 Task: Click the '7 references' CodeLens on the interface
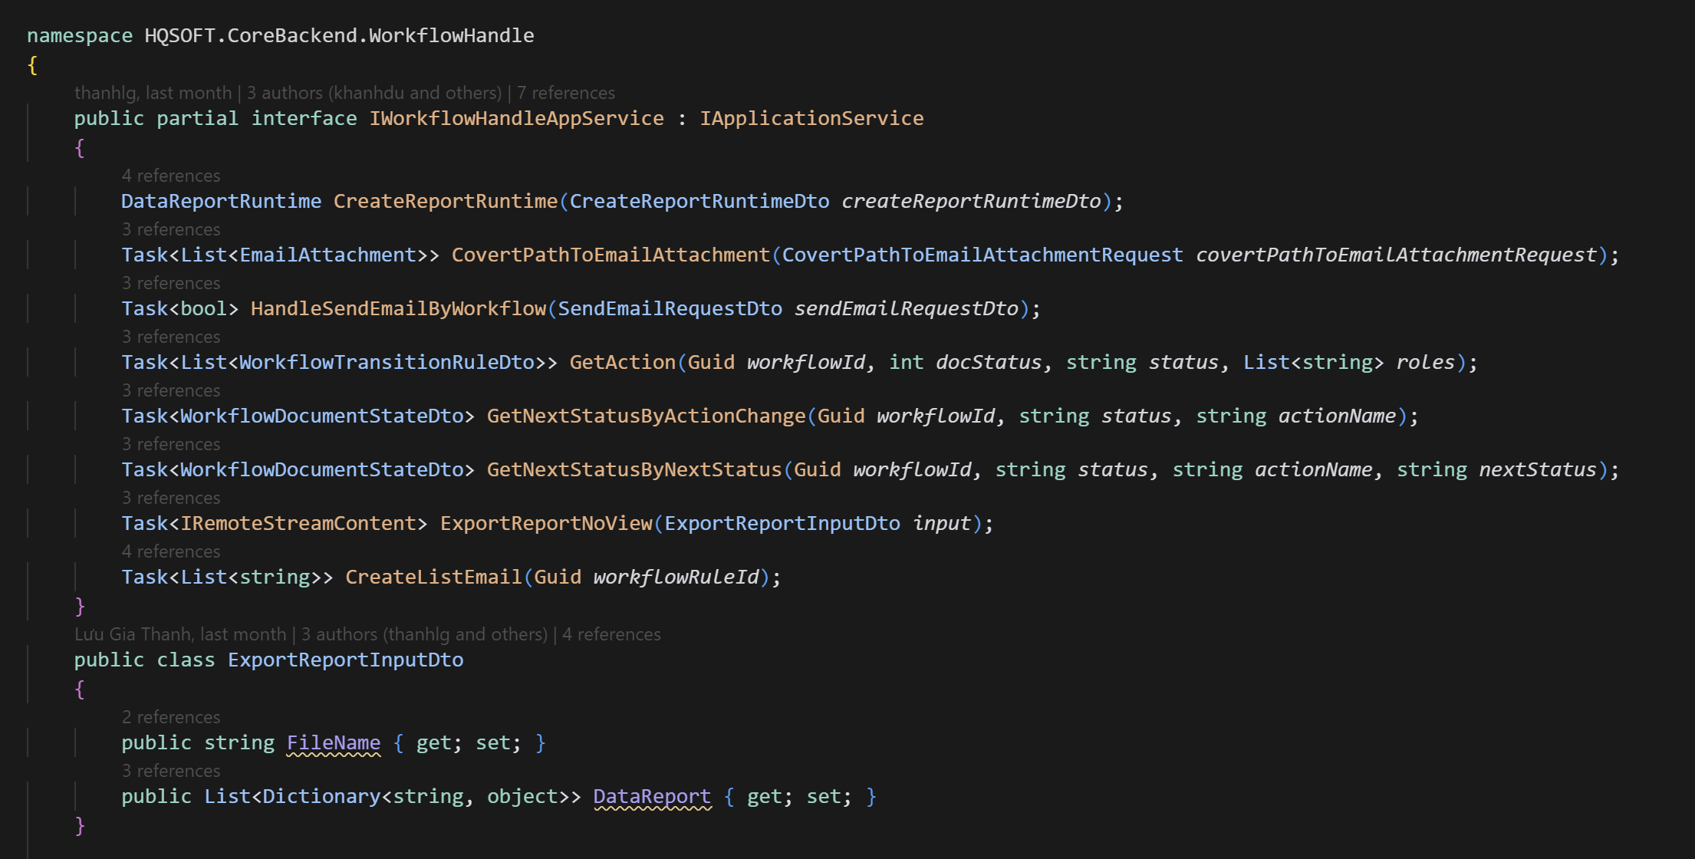coord(565,93)
